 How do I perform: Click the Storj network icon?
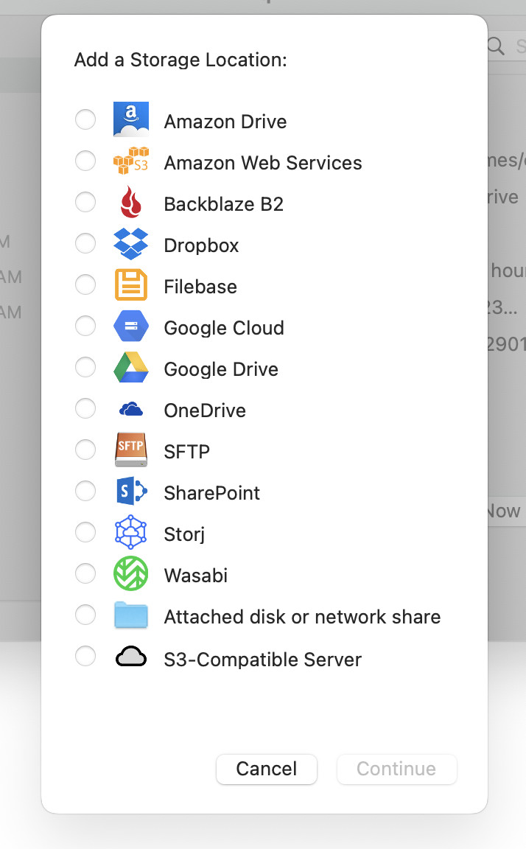point(131,532)
